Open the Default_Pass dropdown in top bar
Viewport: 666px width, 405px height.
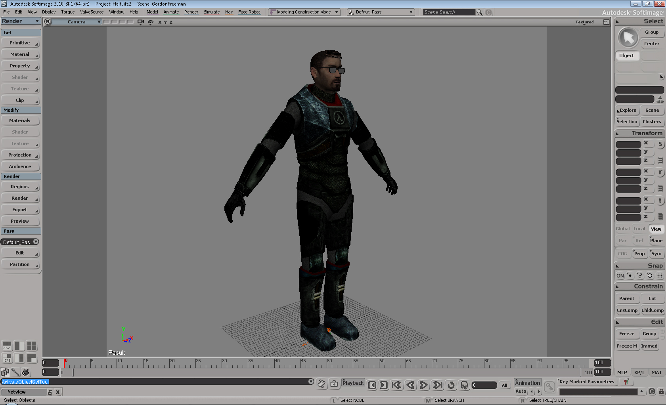coord(381,12)
